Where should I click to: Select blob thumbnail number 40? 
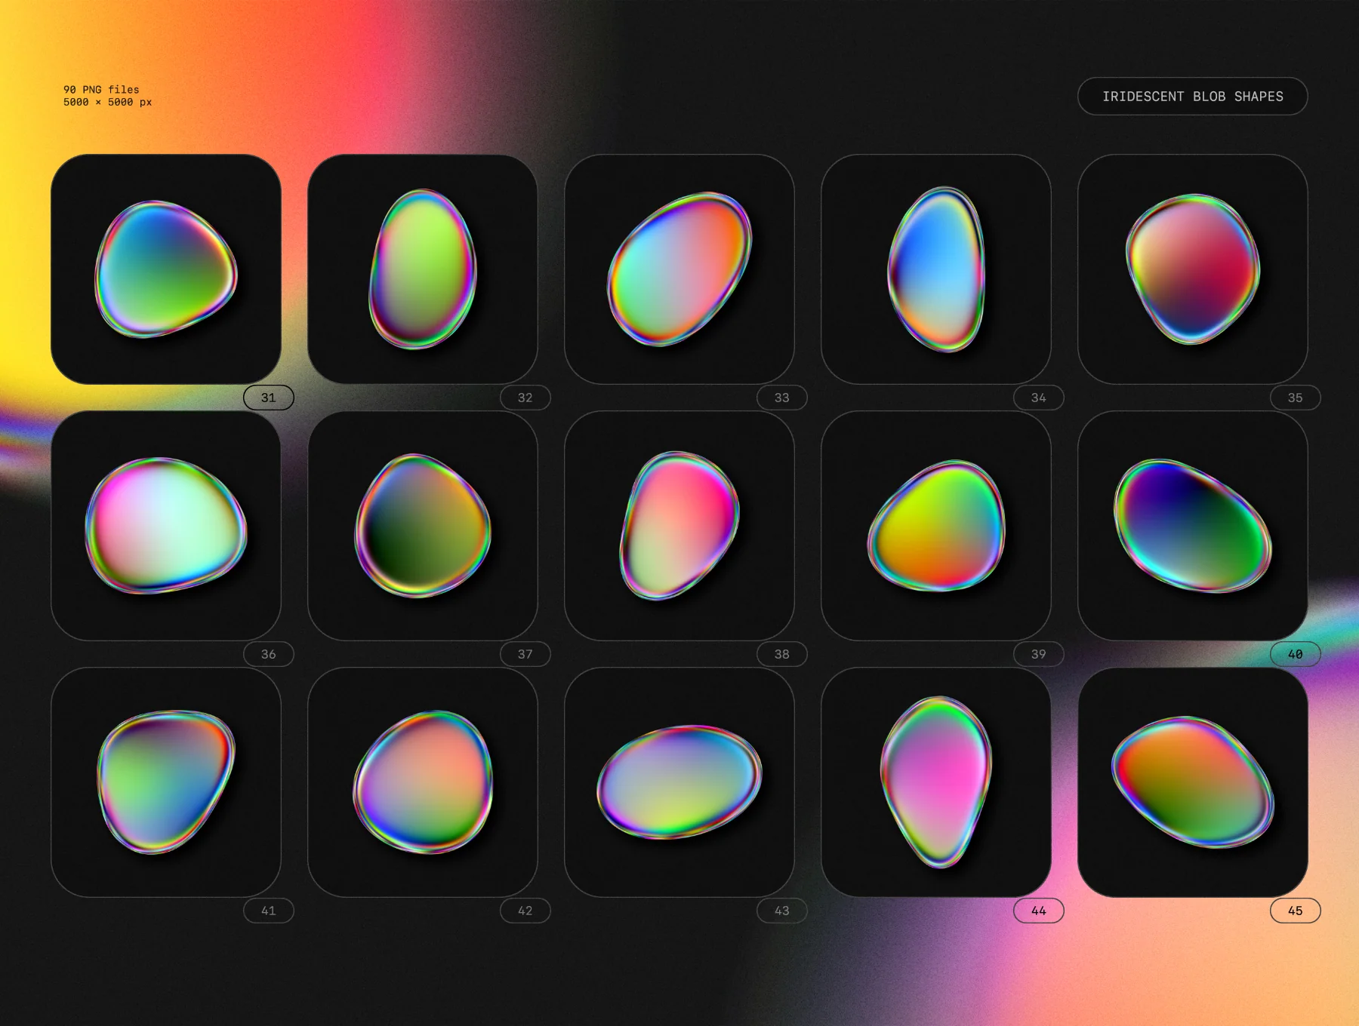tap(1193, 526)
